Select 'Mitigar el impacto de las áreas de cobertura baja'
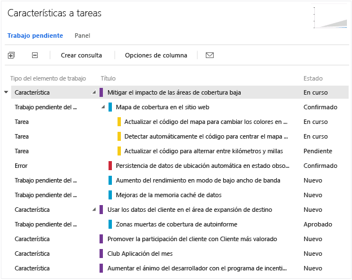The height and width of the screenshot is (280, 352). [174, 92]
